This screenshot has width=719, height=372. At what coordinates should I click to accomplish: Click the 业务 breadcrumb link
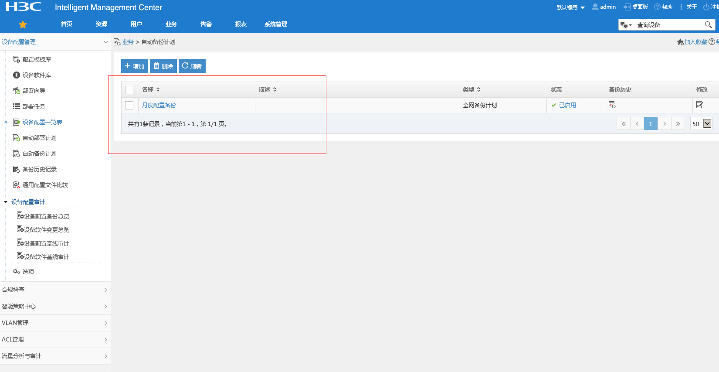point(128,42)
